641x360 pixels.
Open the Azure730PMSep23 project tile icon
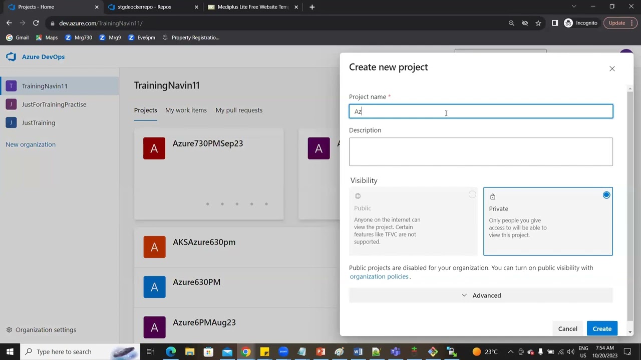click(x=154, y=148)
